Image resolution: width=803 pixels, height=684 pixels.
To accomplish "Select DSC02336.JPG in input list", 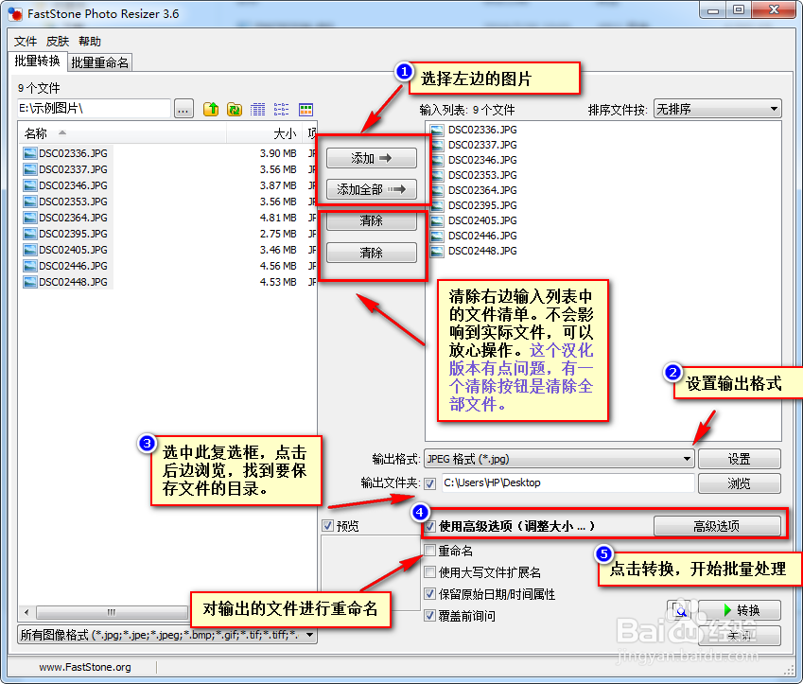I will 474,130.
